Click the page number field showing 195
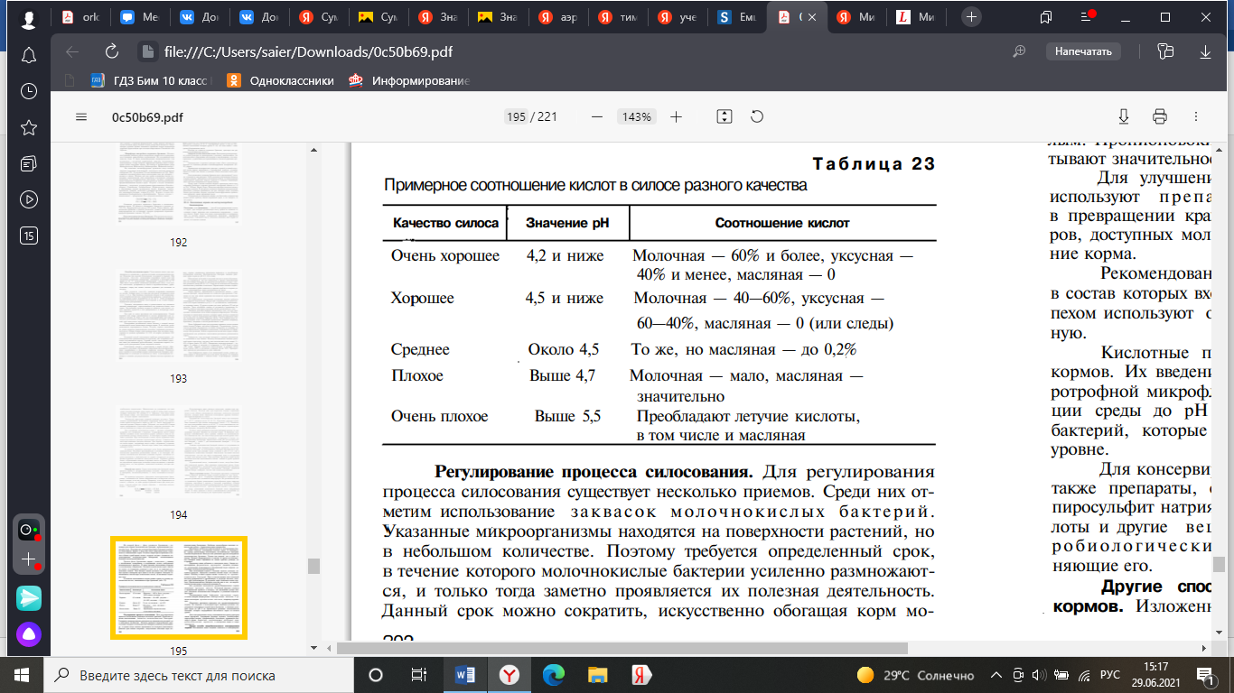Screen dimensions: 1234x693 click(516, 116)
